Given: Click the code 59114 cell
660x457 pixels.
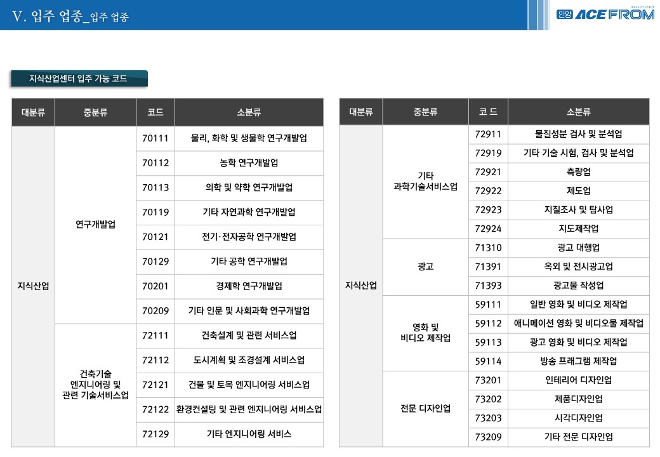Looking at the screenshot, I should click(x=488, y=361).
